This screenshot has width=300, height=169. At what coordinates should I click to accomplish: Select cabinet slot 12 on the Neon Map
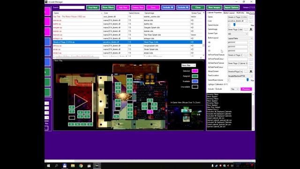click(118, 84)
